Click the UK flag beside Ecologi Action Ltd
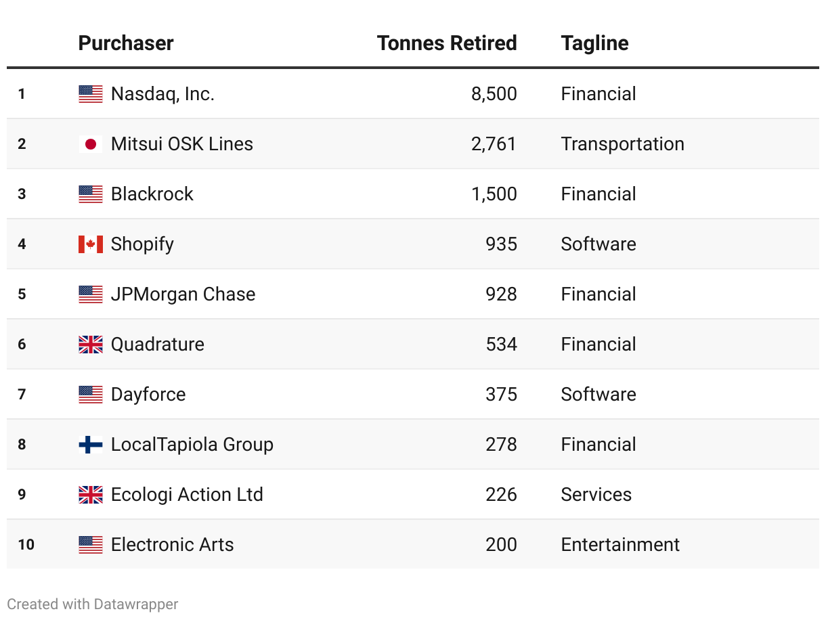 [x=90, y=495]
